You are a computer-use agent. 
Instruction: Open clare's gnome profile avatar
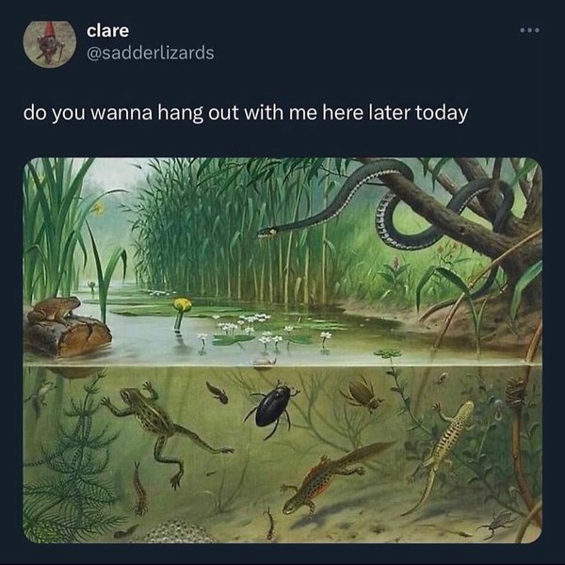[x=50, y=44]
